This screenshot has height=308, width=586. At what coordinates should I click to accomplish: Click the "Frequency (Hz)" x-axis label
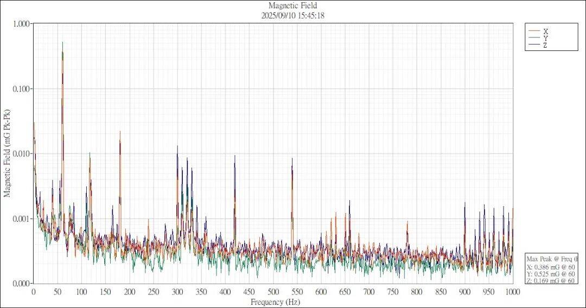point(275,302)
